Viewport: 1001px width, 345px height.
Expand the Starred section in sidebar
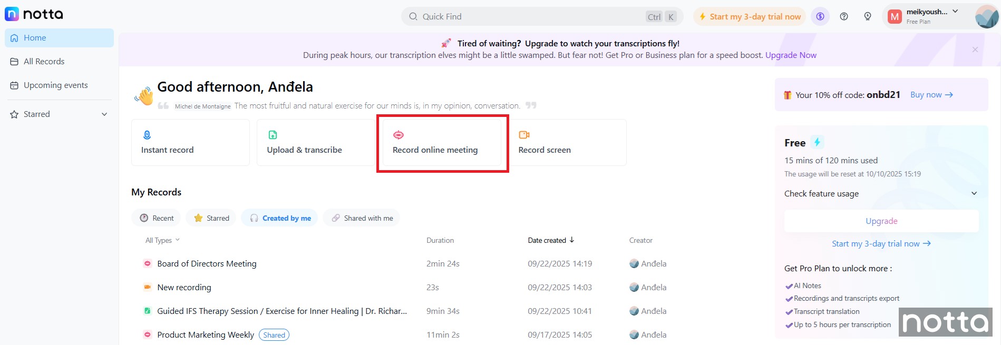pyautogui.click(x=104, y=114)
